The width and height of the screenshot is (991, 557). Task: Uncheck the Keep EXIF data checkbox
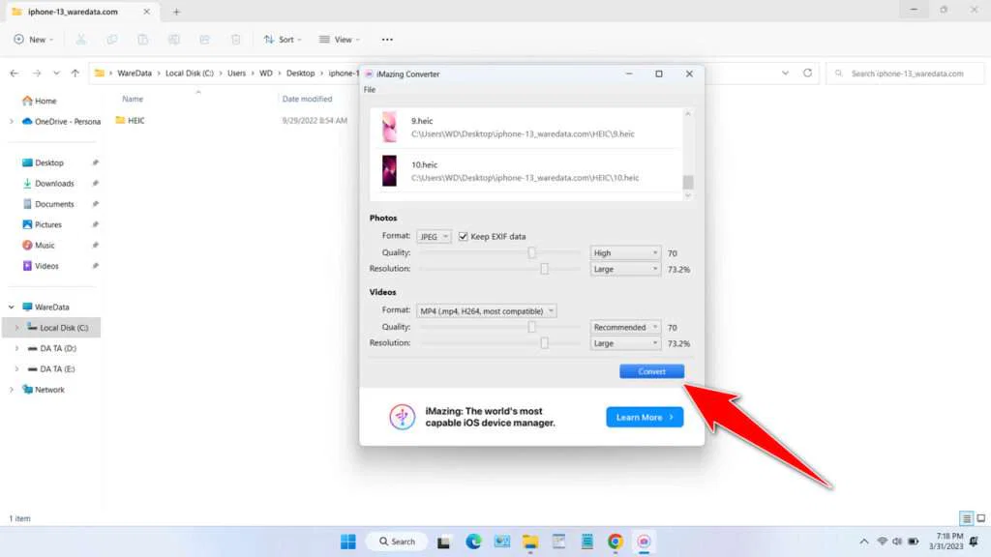[x=463, y=236]
